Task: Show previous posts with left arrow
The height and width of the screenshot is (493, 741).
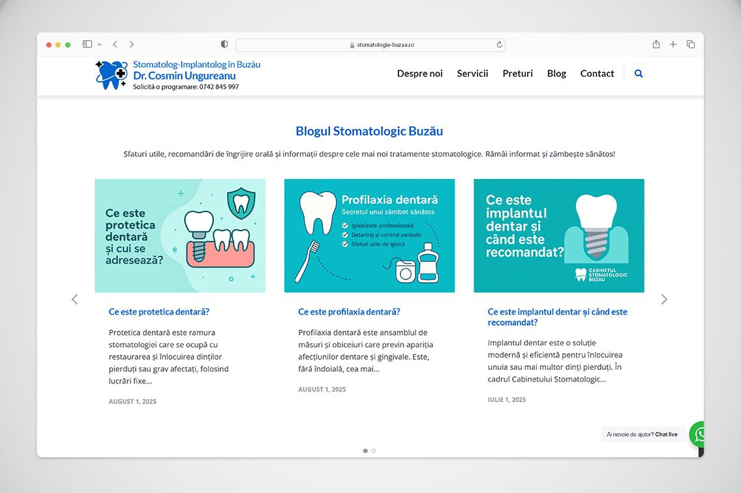Action: [74, 300]
